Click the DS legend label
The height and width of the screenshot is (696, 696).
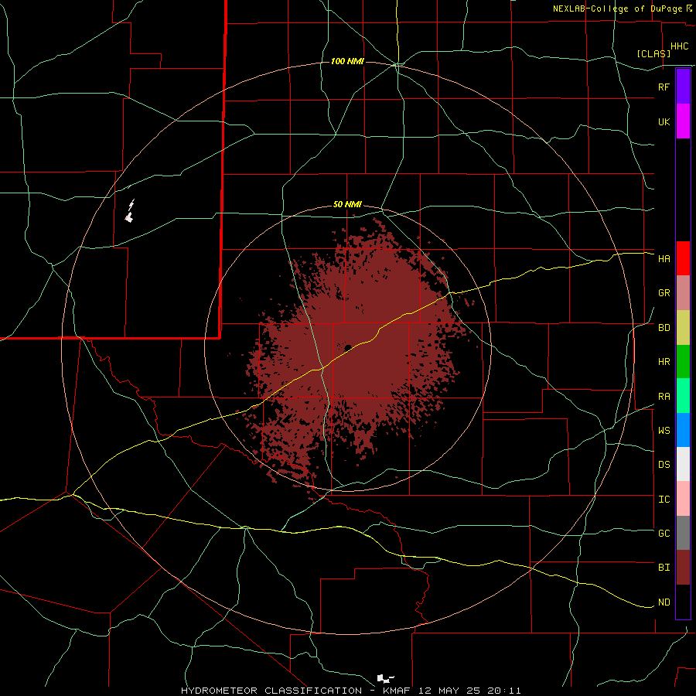pyautogui.click(x=664, y=465)
